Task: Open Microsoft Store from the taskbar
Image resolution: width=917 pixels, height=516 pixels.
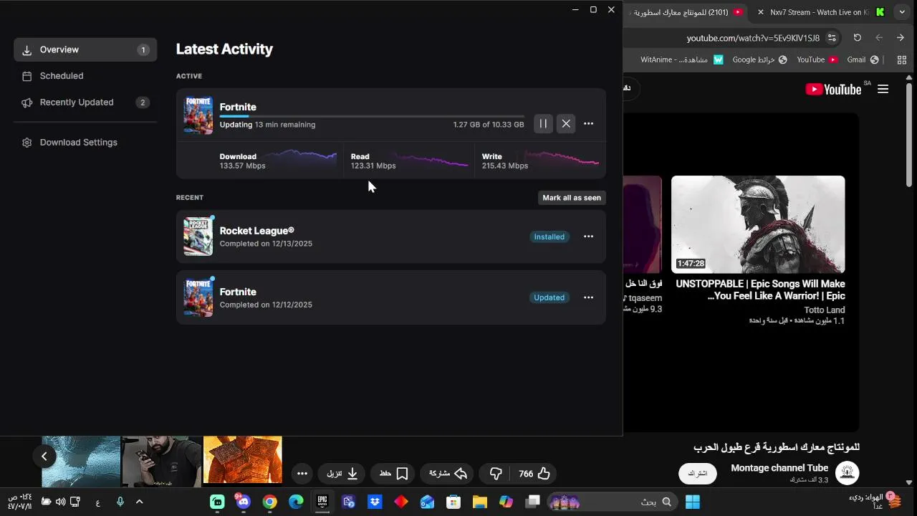Action: (453, 502)
